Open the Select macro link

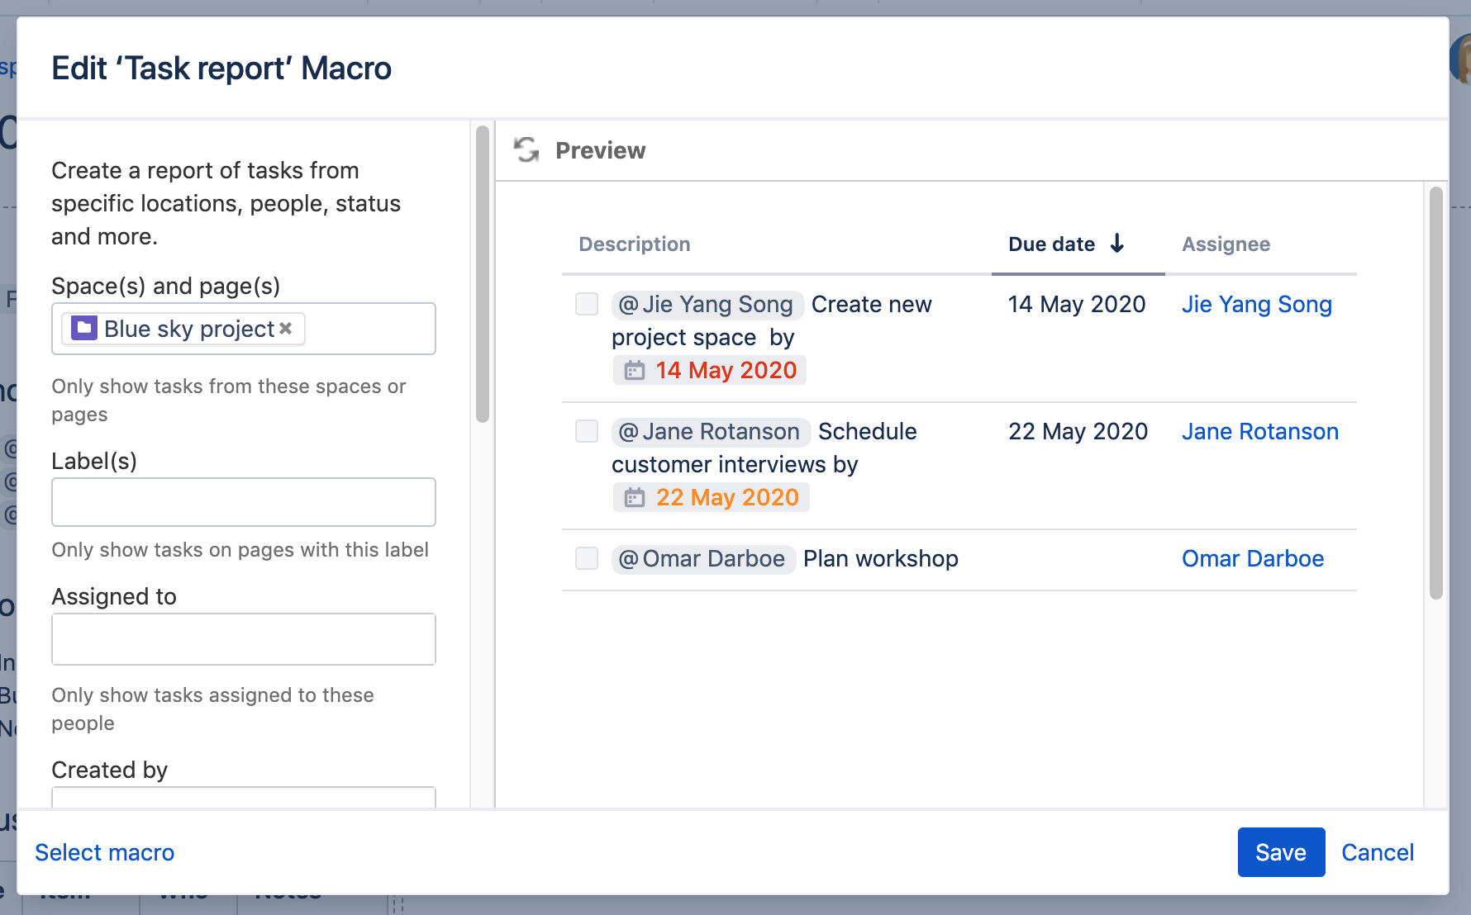[105, 852]
